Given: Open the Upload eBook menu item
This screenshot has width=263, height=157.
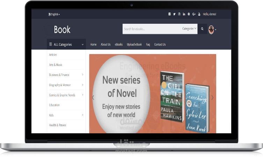Looking at the screenshot, I should pyautogui.click(x=134, y=44).
